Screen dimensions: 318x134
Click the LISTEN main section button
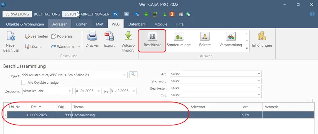(70, 14)
